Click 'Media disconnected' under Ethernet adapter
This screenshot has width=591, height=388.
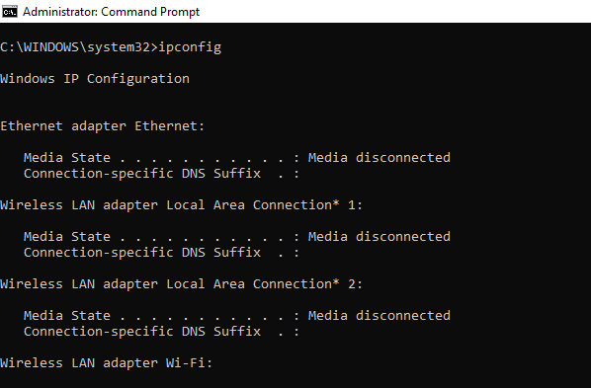pos(380,157)
